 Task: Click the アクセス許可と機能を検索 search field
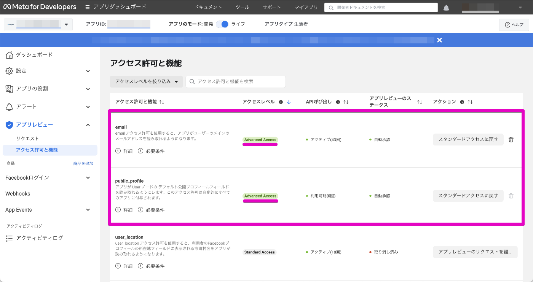pos(235,81)
